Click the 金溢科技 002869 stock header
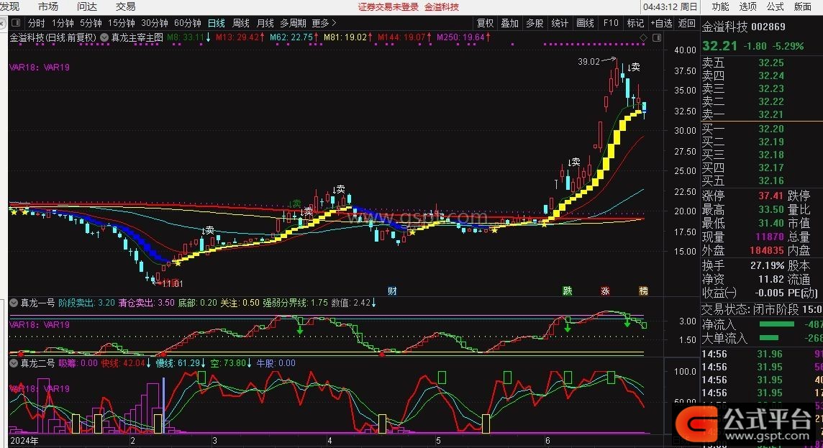823x448 pixels. (744, 27)
